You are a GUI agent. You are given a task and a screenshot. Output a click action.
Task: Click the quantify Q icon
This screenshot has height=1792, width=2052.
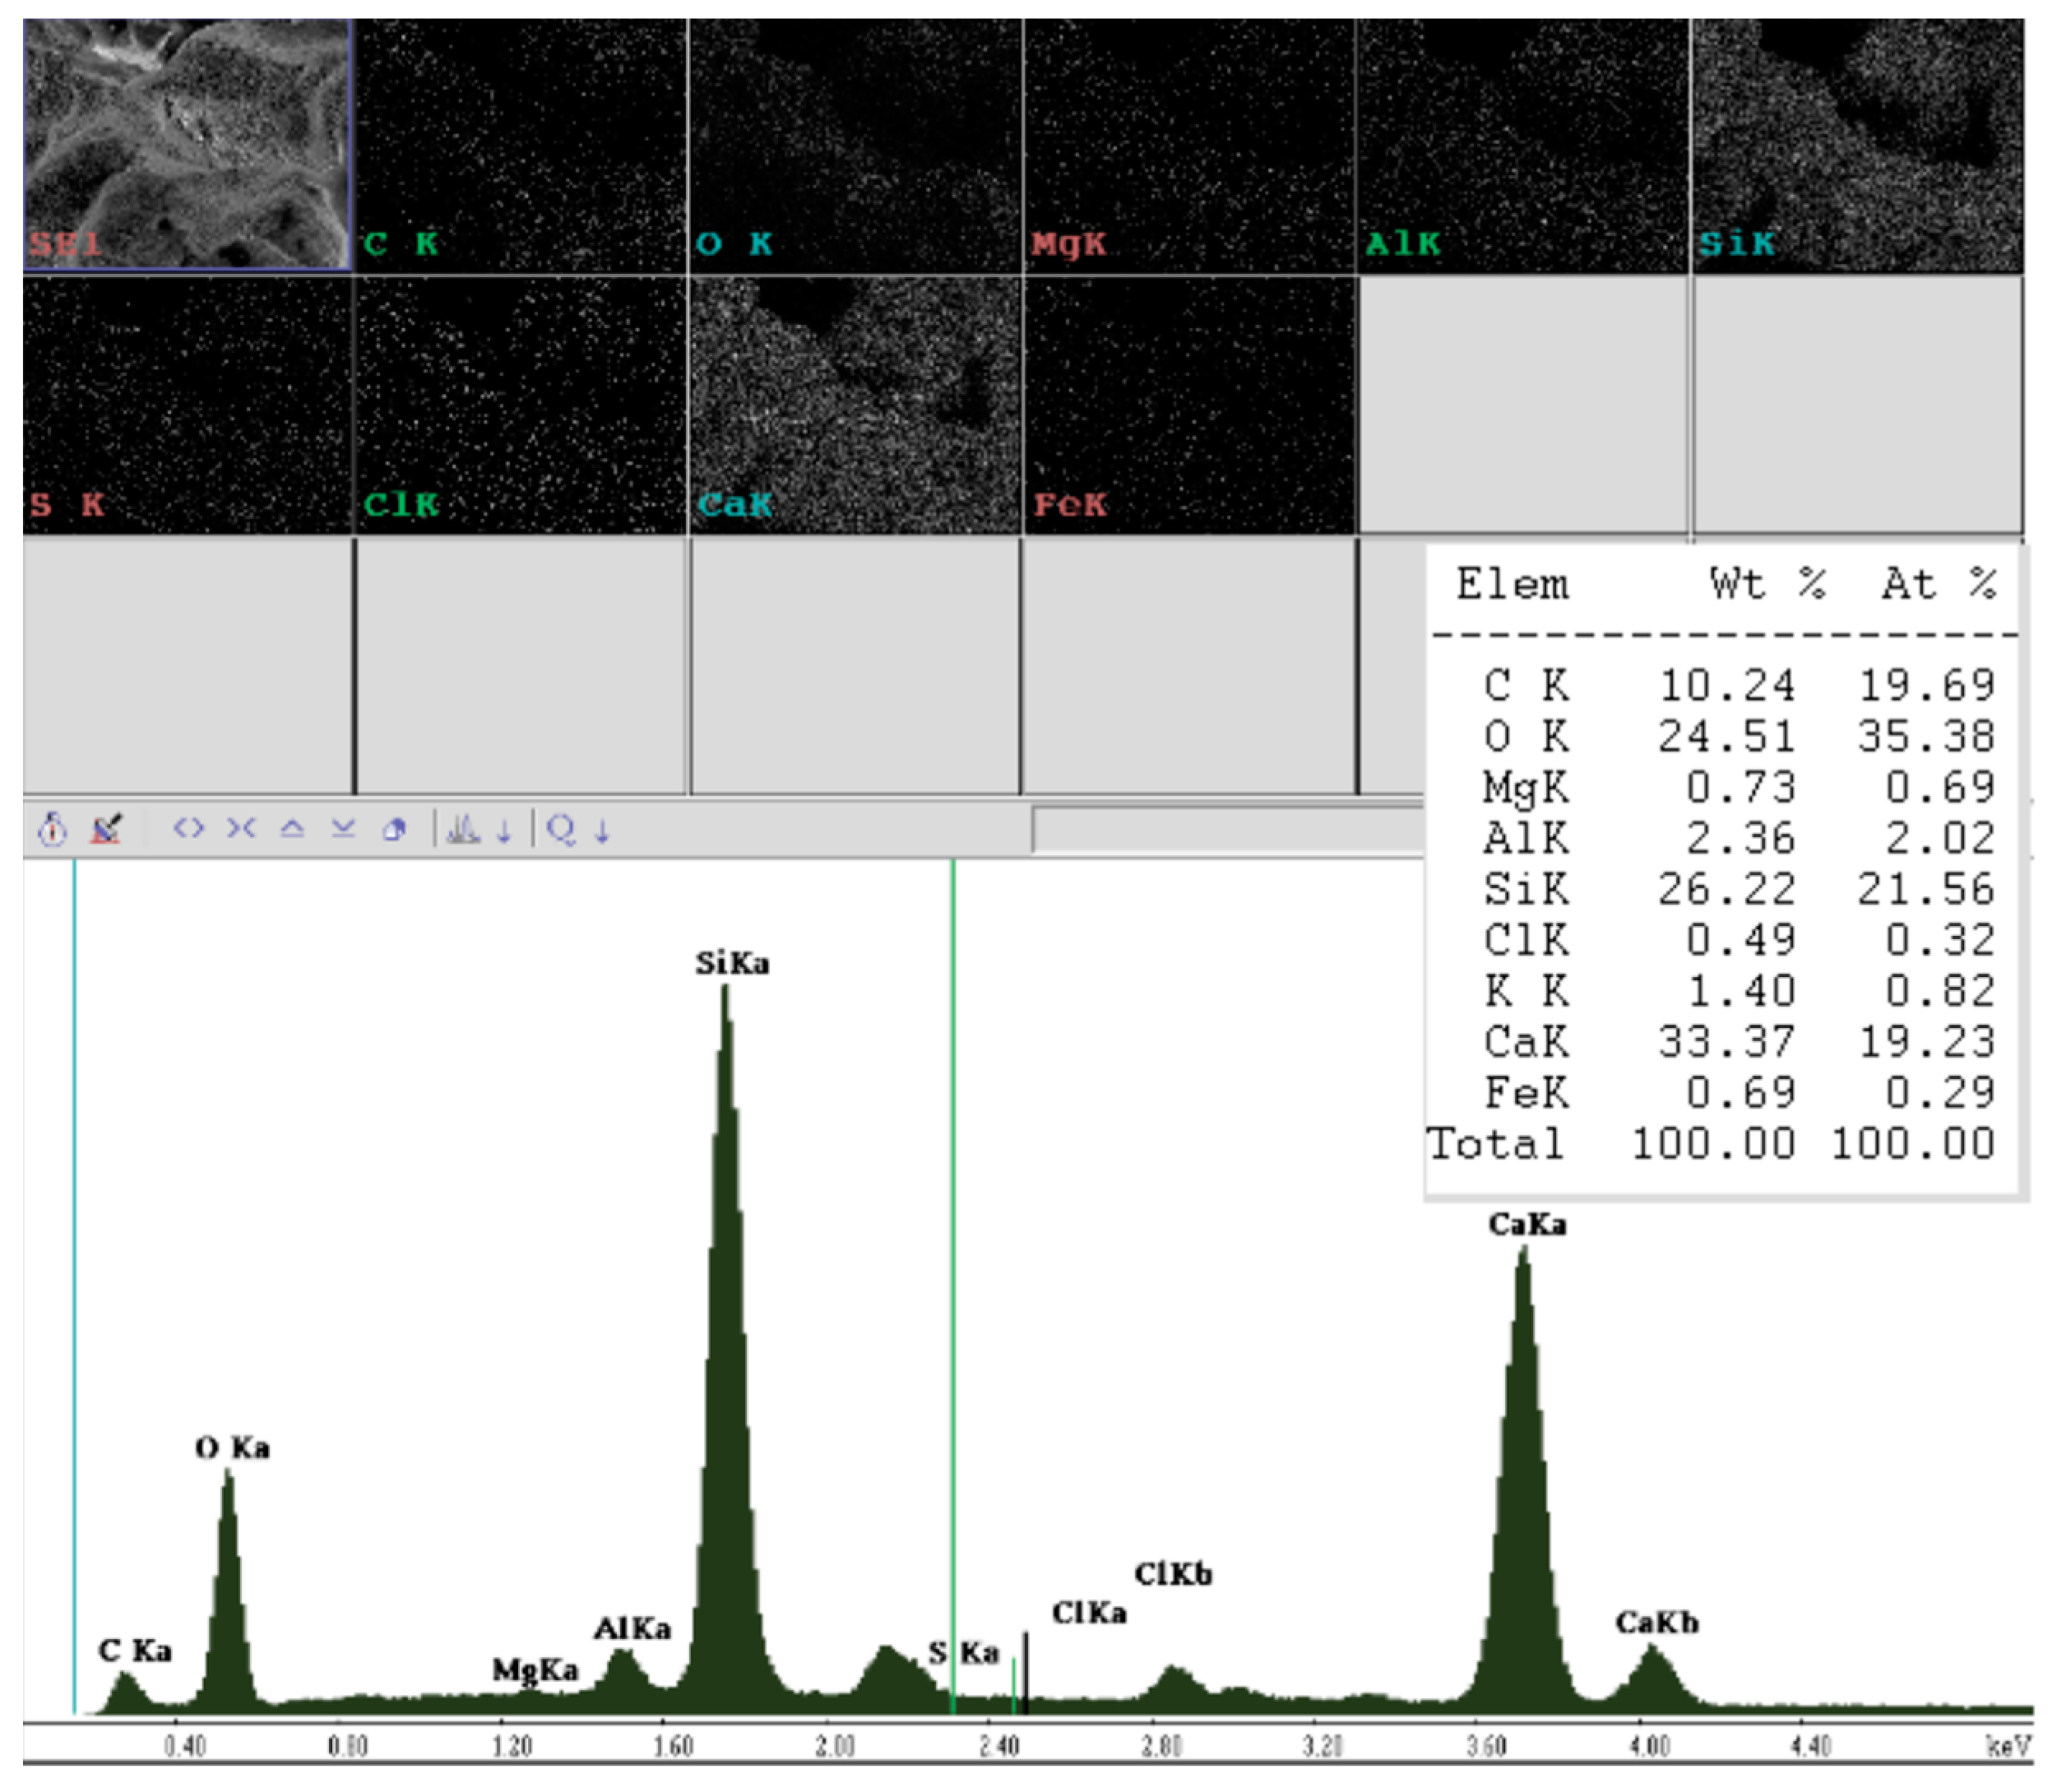(x=561, y=829)
